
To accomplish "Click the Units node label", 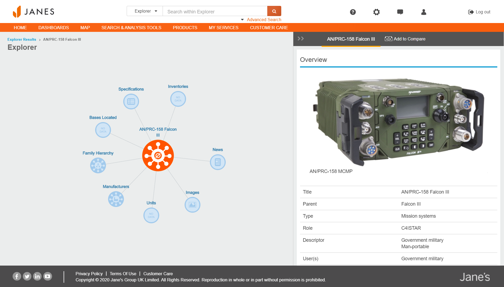I will [151, 203].
